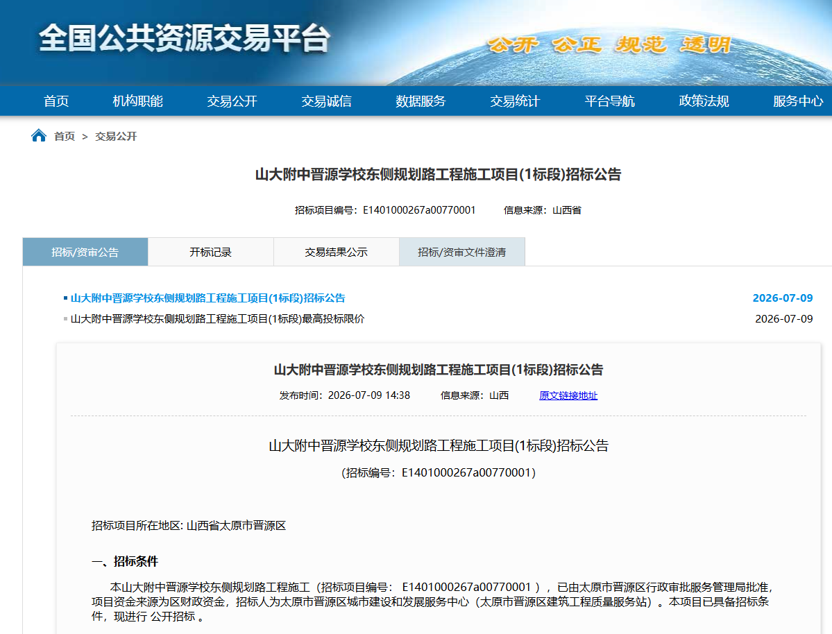Image resolution: width=832 pixels, height=634 pixels.
Task: Open the blue 招标公告 list entry
Action: coord(208,298)
